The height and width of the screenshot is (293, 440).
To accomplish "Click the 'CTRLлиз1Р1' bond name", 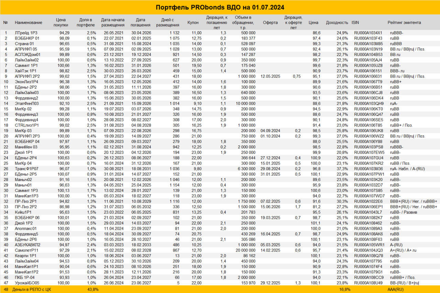I will 27,125.
